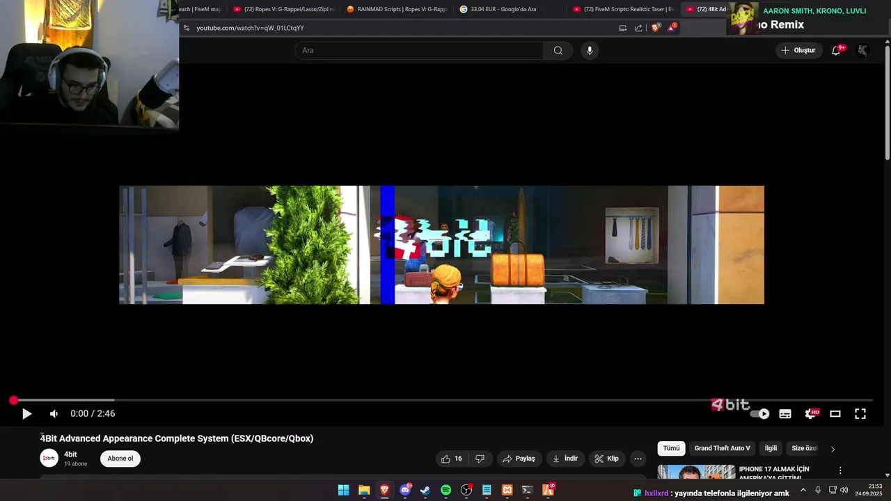The height and width of the screenshot is (501, 891).
Task: Switch the player to theater mode
Action: 835,413
